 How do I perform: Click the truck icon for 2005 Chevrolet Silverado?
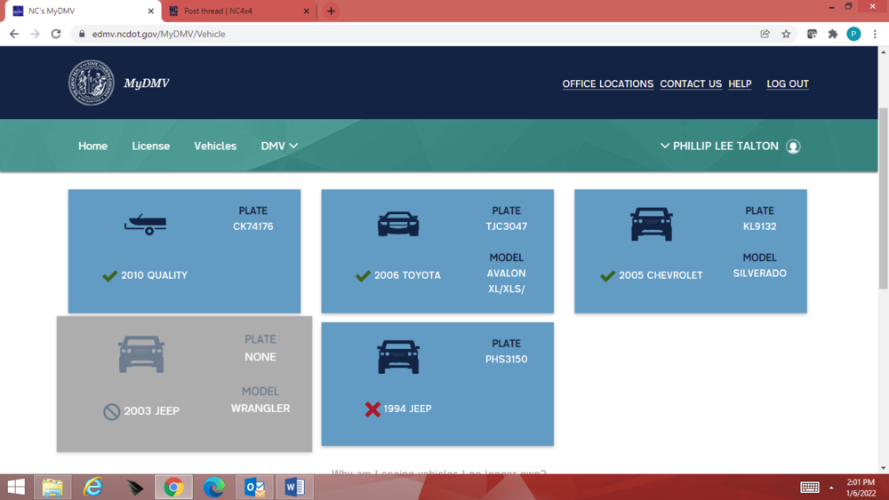[x=651, y=224]
